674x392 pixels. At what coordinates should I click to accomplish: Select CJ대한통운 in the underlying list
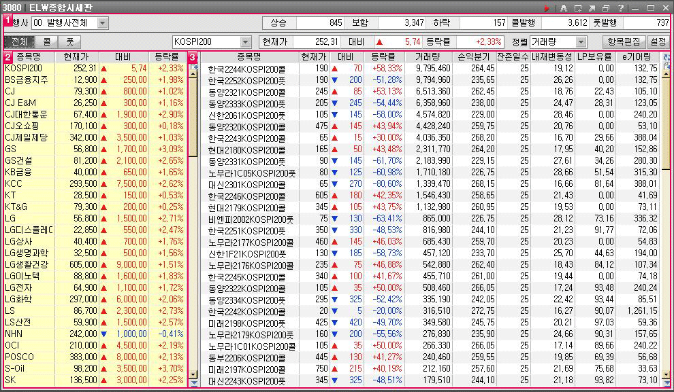tap(95, 115)
